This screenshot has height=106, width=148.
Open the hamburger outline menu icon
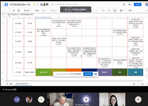[x=124, y=5]
